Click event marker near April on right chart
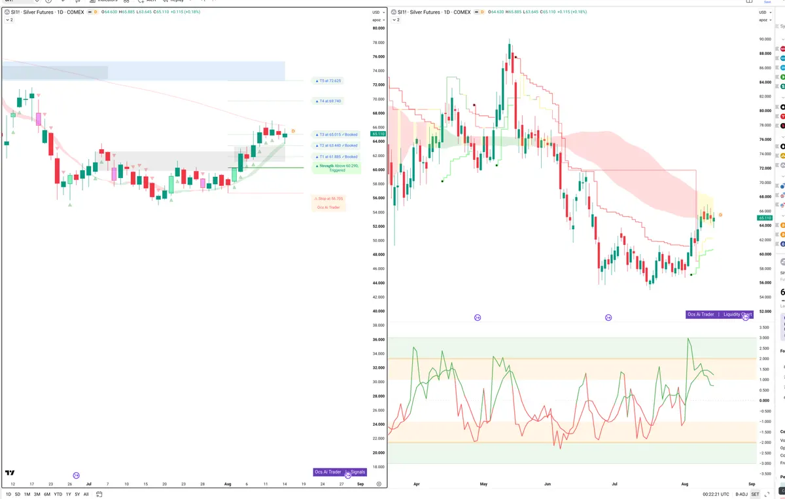785x499 pixels. 478,317
